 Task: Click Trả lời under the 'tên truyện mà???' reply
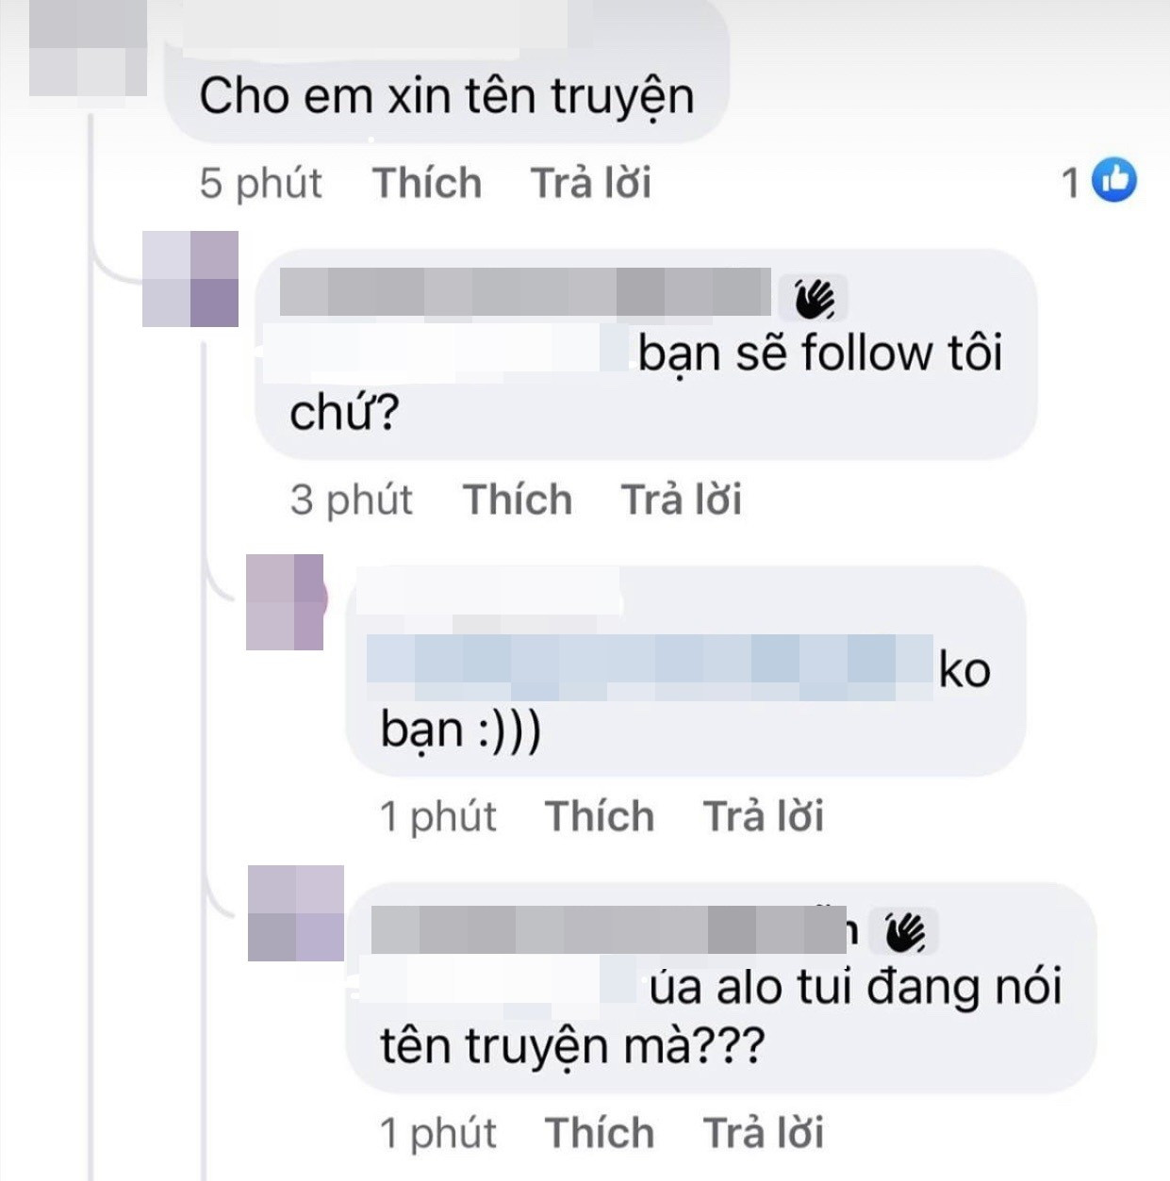(764, 1133)
